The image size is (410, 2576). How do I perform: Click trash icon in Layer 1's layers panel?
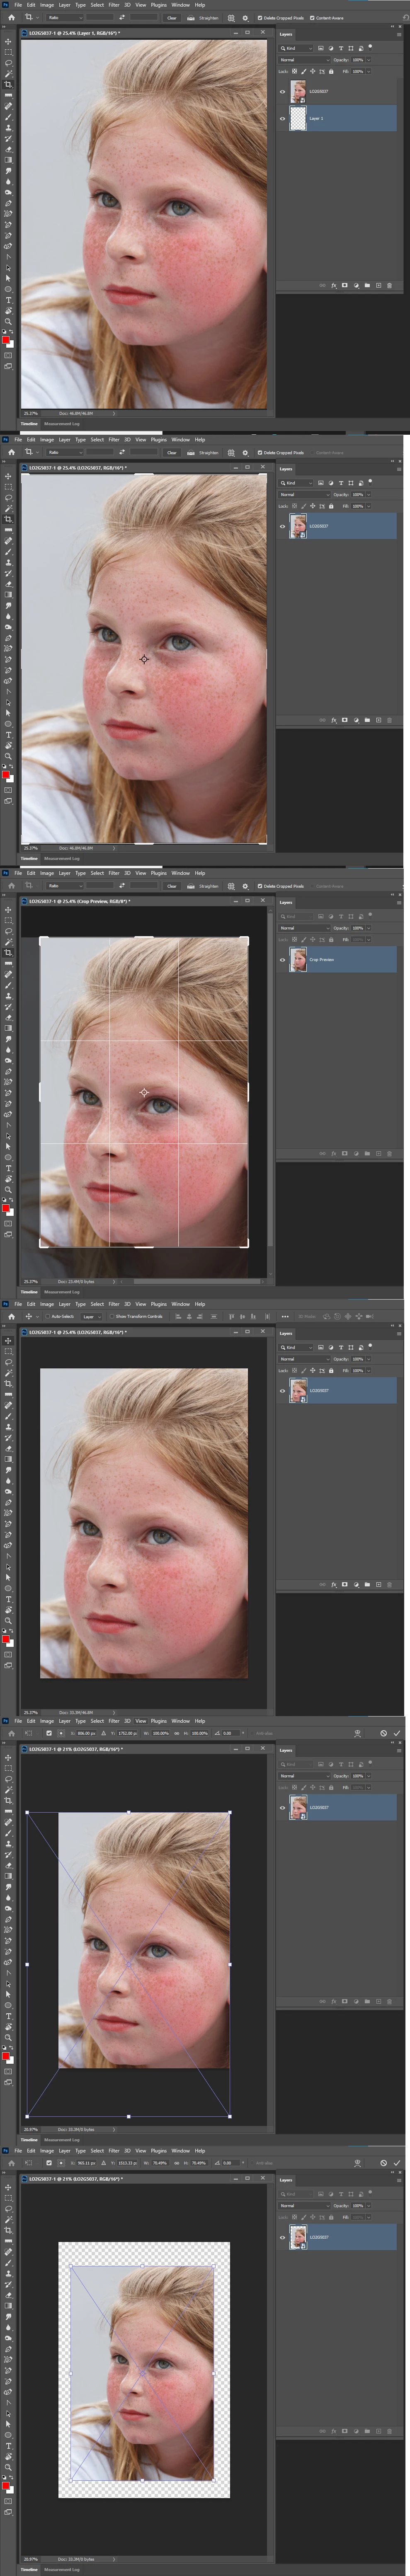tap(389, 285)
